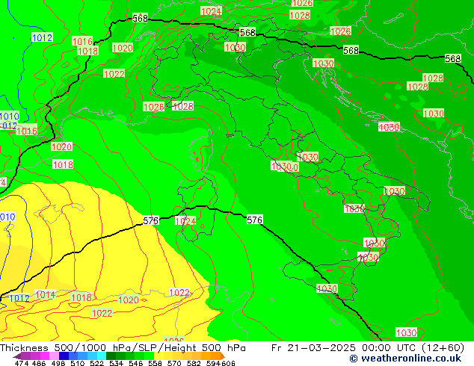Click the 1022 label below the bottom 1018

point(102,313)
